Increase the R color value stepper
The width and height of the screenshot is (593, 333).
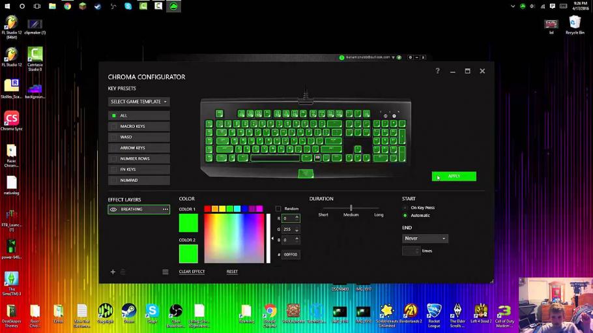click(297, 217)
